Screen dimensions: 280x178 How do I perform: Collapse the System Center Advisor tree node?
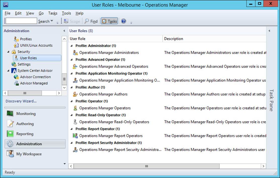(8, 71)
